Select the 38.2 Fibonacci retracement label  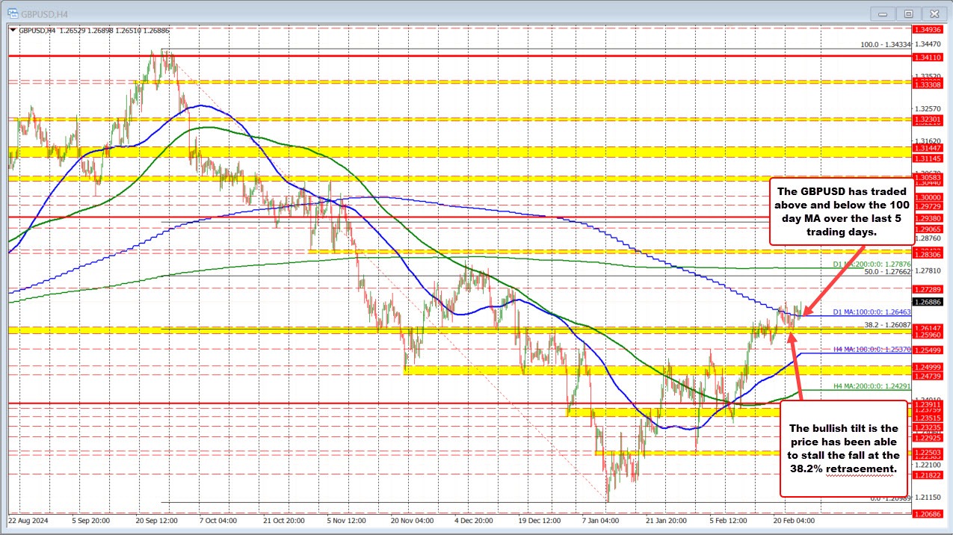point(887,324)
